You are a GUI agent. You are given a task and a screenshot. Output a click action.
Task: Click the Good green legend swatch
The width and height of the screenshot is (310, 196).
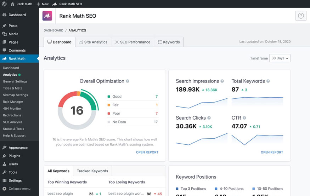(x=109, y=97)
